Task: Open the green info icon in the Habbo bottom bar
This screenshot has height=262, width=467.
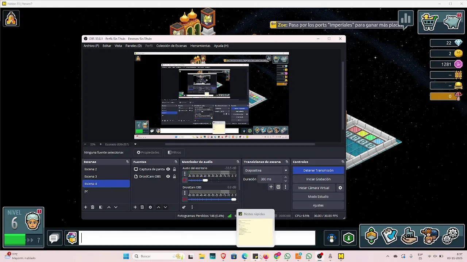Action: point(349,238)
